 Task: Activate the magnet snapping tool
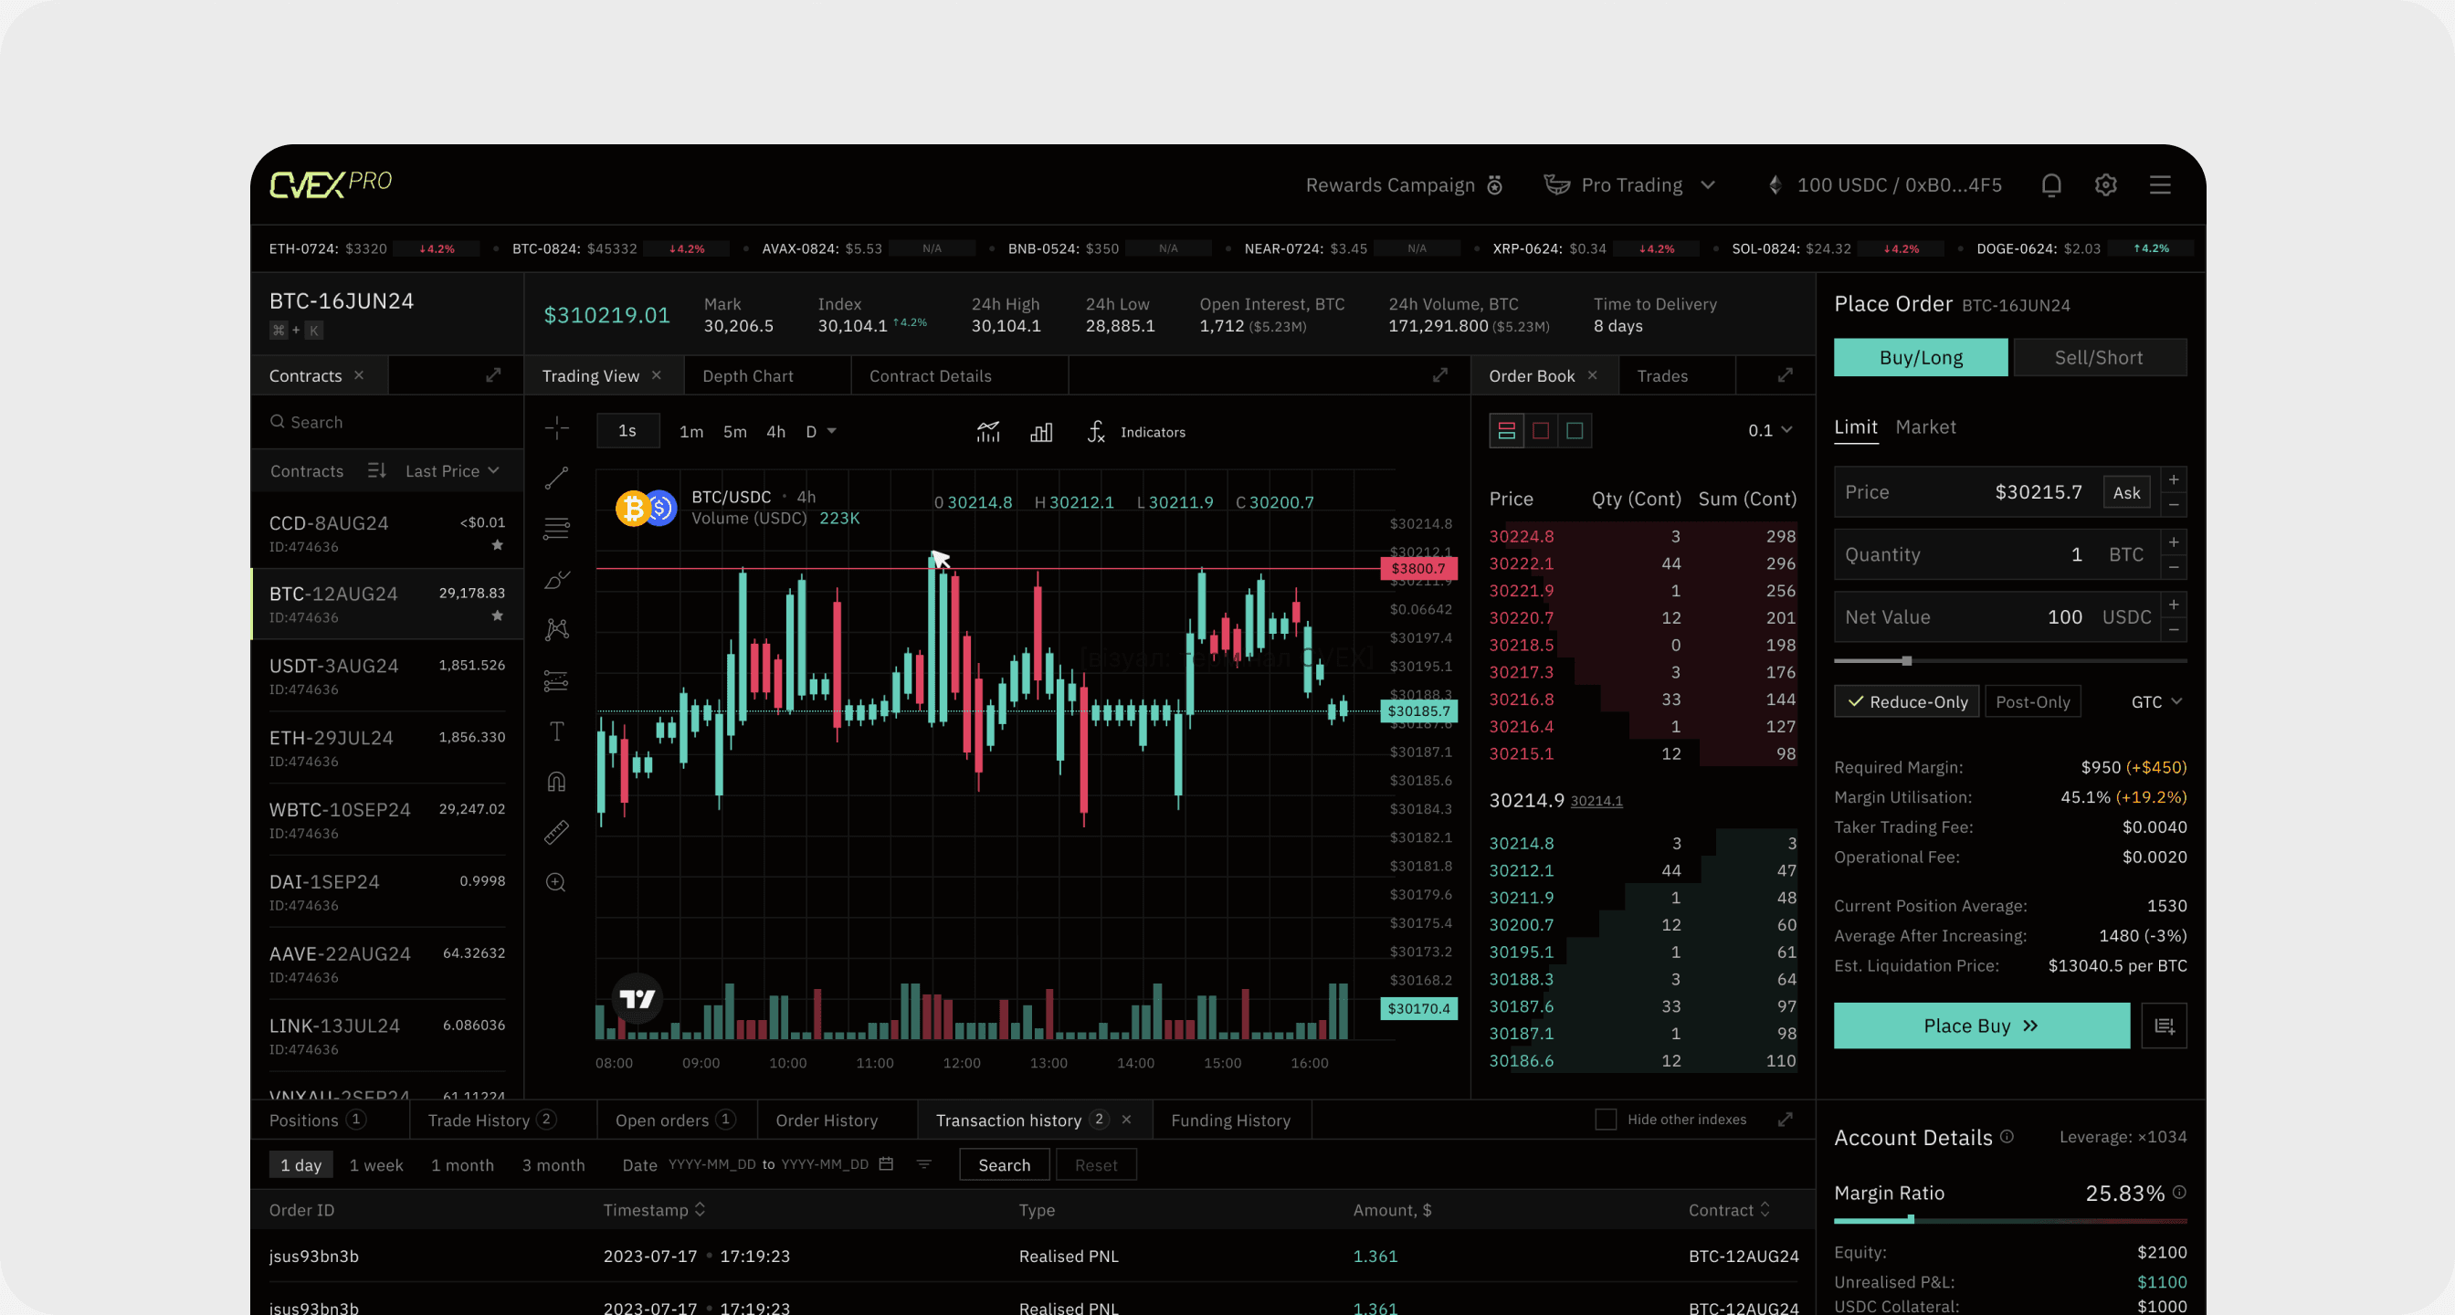(556, 782)
